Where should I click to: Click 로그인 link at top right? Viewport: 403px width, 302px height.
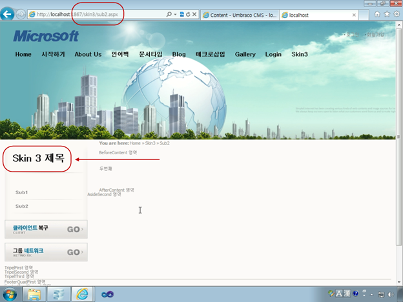click(x=351, y=34)
